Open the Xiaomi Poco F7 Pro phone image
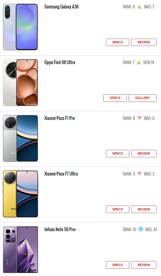 [20, 138]
